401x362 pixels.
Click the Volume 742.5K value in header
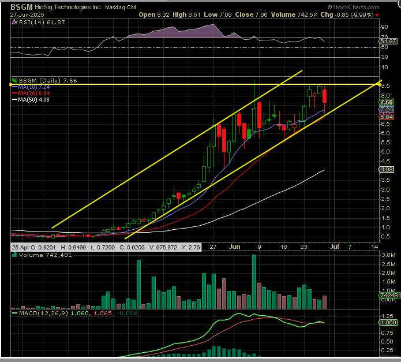pyautogui.click(x=294, y=15)
